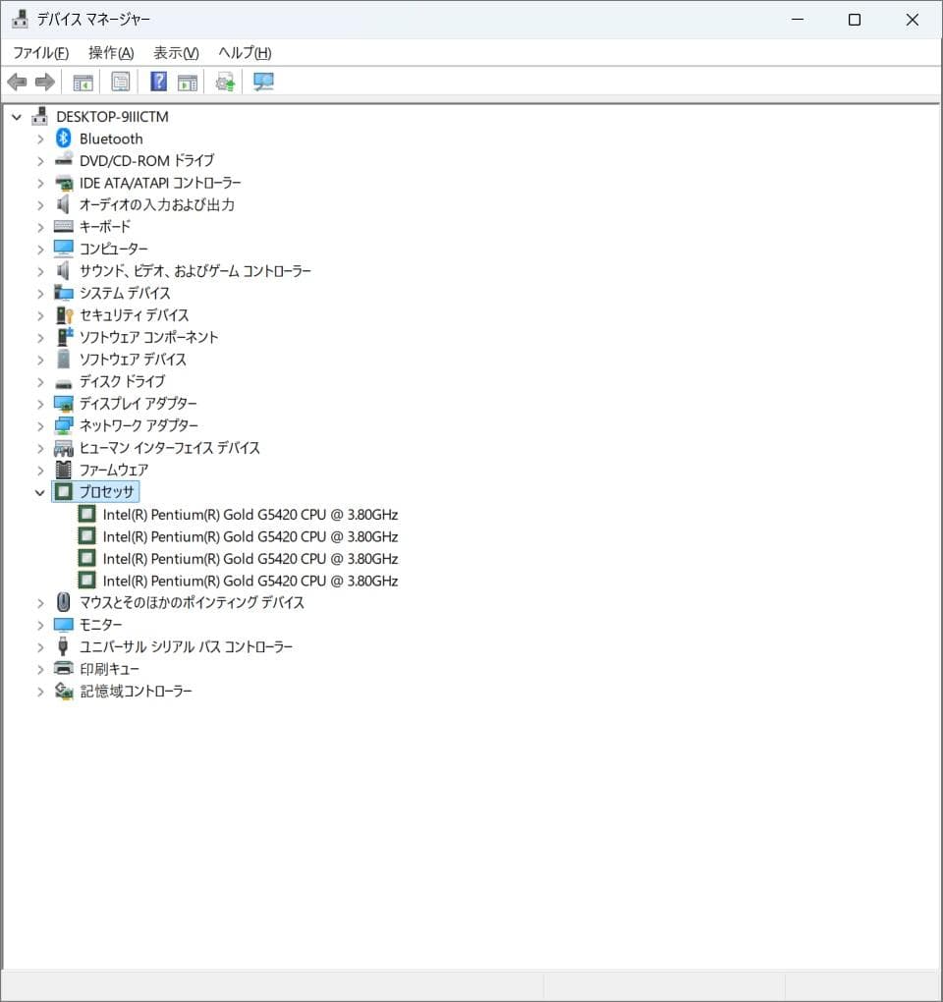The image size is (943, 1002).
Task: Open Properties via the toolbar icon
Action: [120, 81]
